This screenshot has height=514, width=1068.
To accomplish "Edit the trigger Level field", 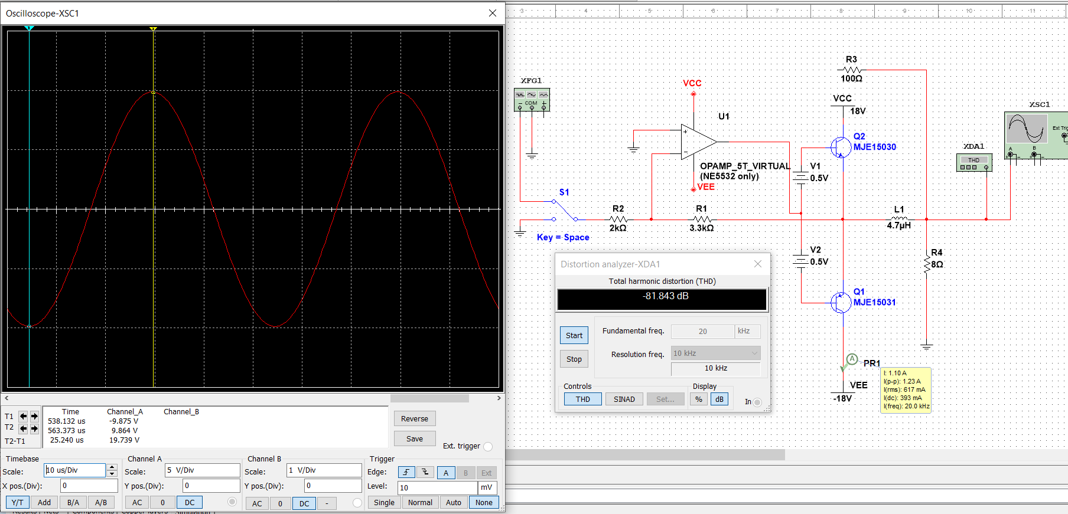I will [438, 487].
